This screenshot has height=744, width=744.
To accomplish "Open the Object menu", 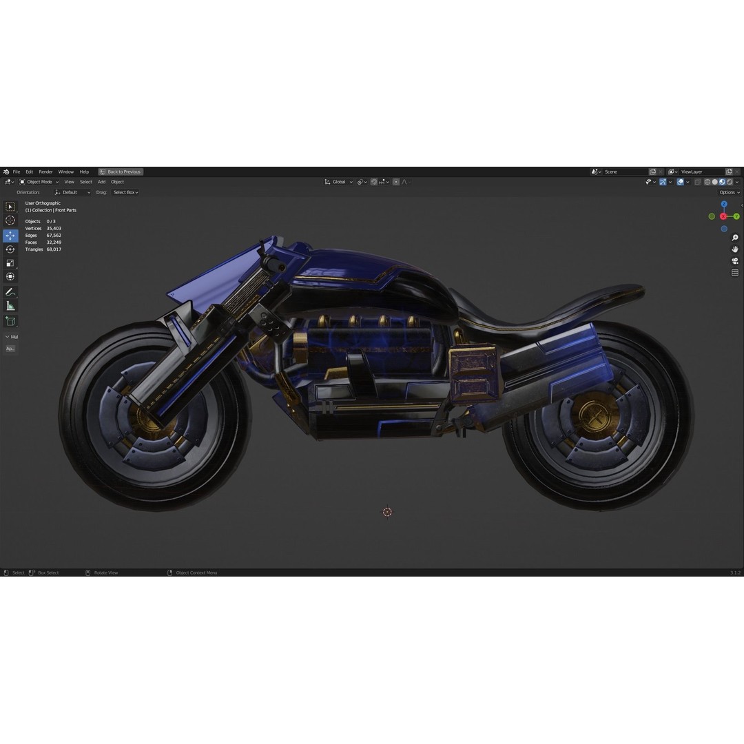I will [x=117, y=182].
